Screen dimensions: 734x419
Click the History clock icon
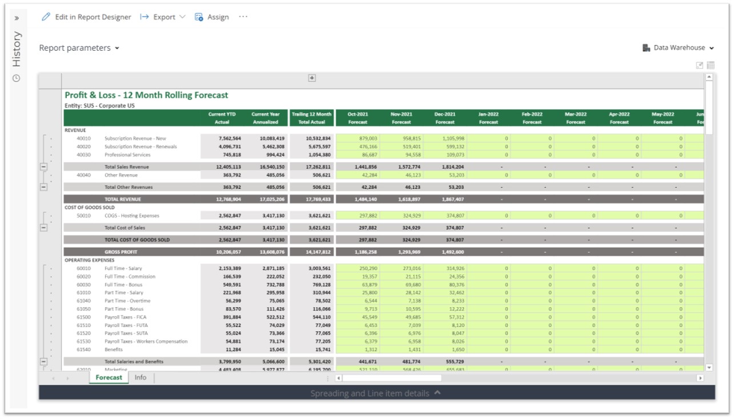pyautogui.click(x=17, y=78)
